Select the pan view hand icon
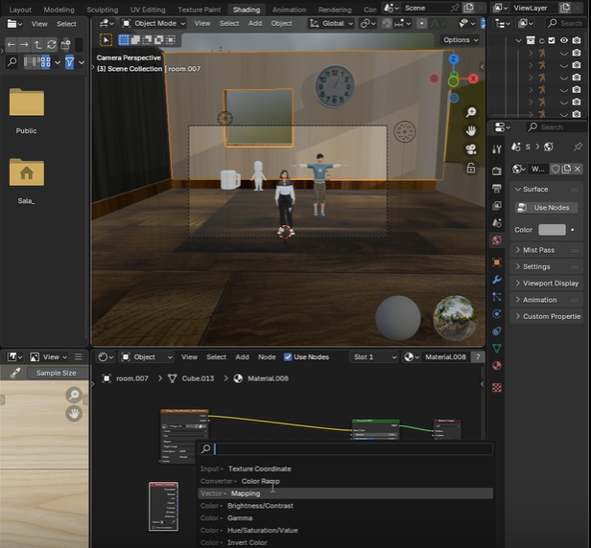The width and height of the screenshot is (591, 548). 471,130
